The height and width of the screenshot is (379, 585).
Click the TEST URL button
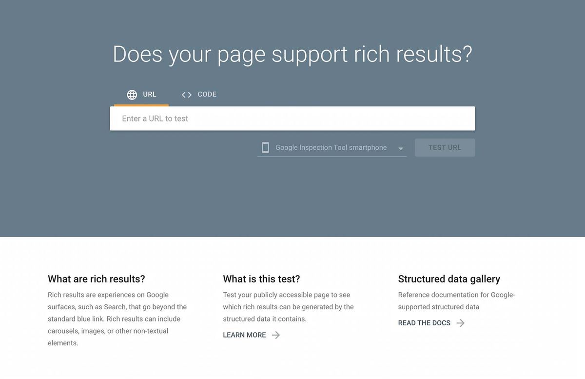click(x=445, y=147)
